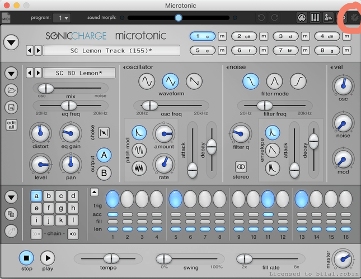Select drum channel 3 d

click(x=285, y=36)
